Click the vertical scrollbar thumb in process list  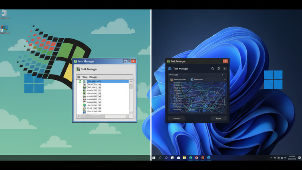pos(131,87)
